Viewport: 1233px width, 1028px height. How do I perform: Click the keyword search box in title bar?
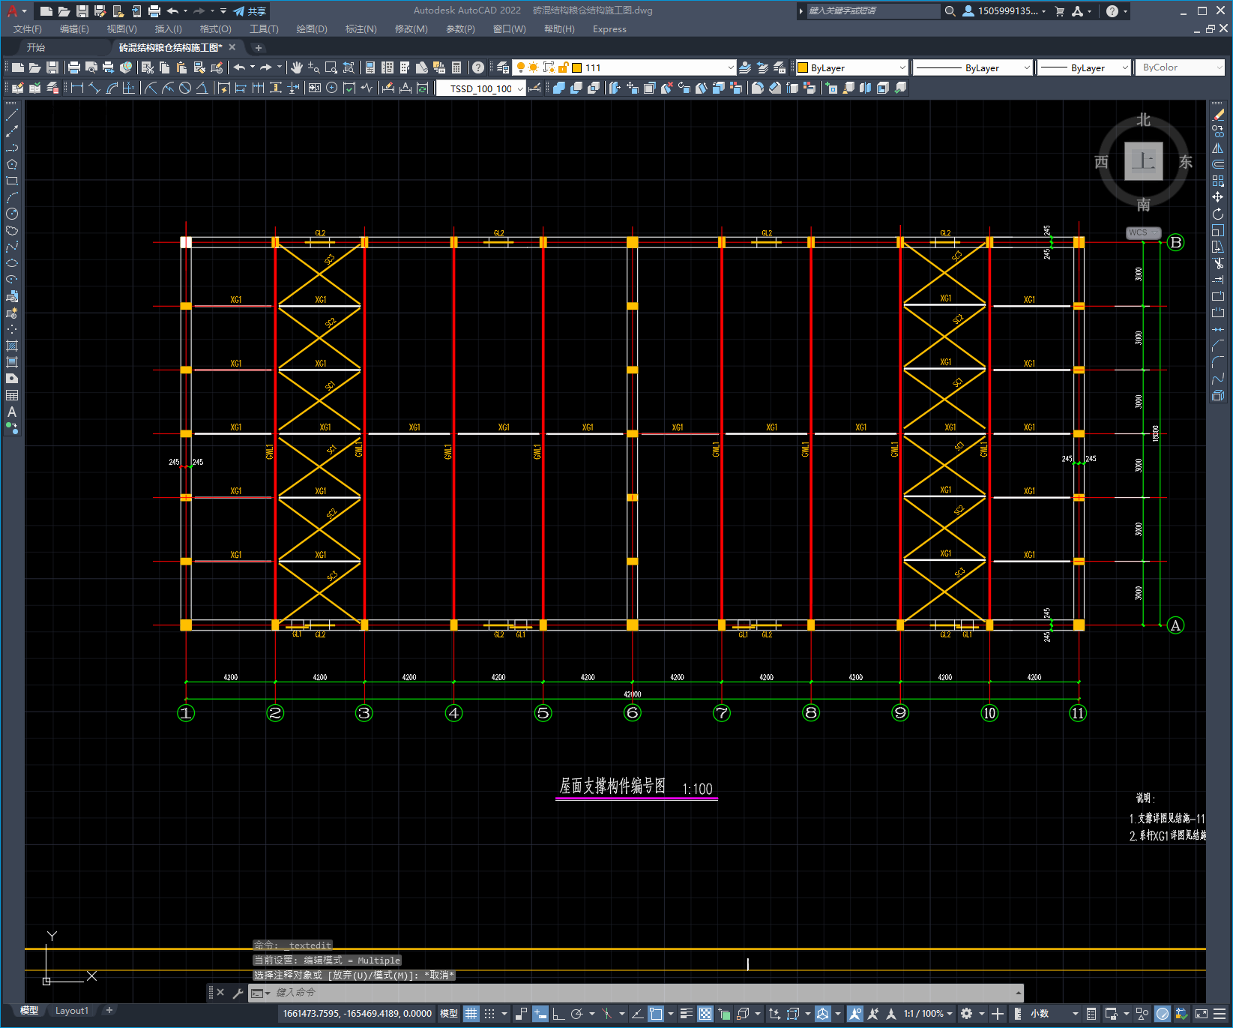[872, 11]
